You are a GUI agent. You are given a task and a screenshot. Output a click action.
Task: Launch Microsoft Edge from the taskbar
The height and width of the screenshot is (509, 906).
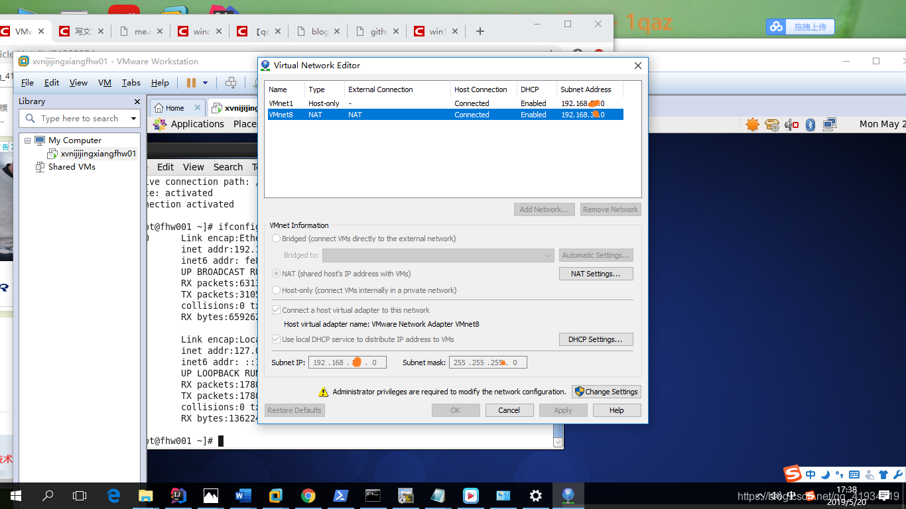tap(113, 495)
